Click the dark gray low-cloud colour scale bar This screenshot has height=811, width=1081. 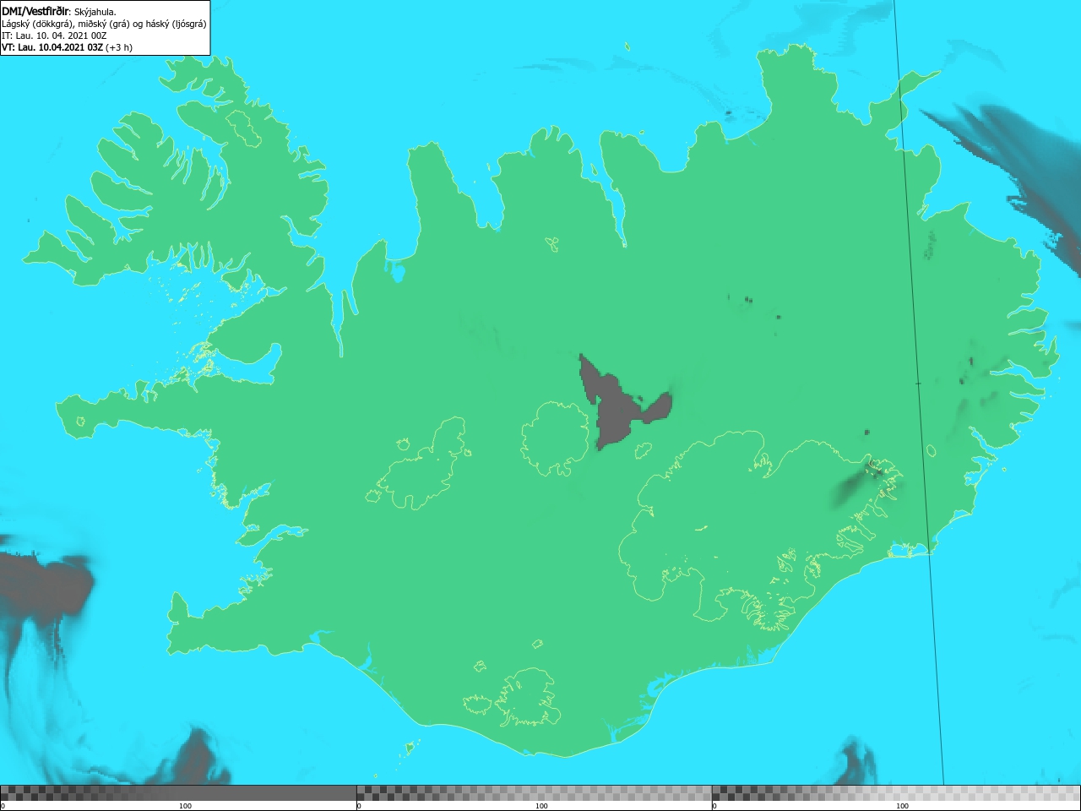pos(178,792)
